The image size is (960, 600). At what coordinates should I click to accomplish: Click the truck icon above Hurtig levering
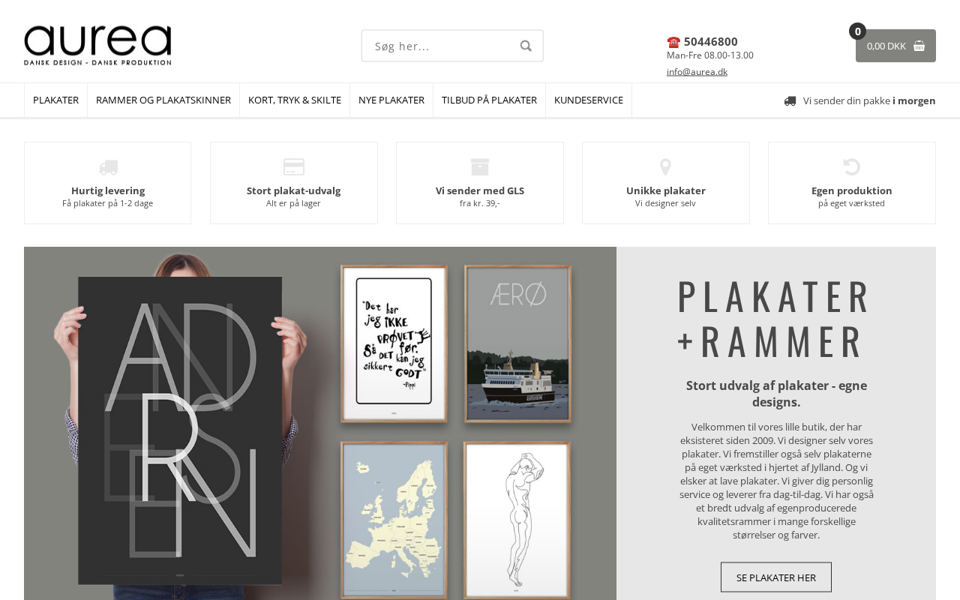108,167
